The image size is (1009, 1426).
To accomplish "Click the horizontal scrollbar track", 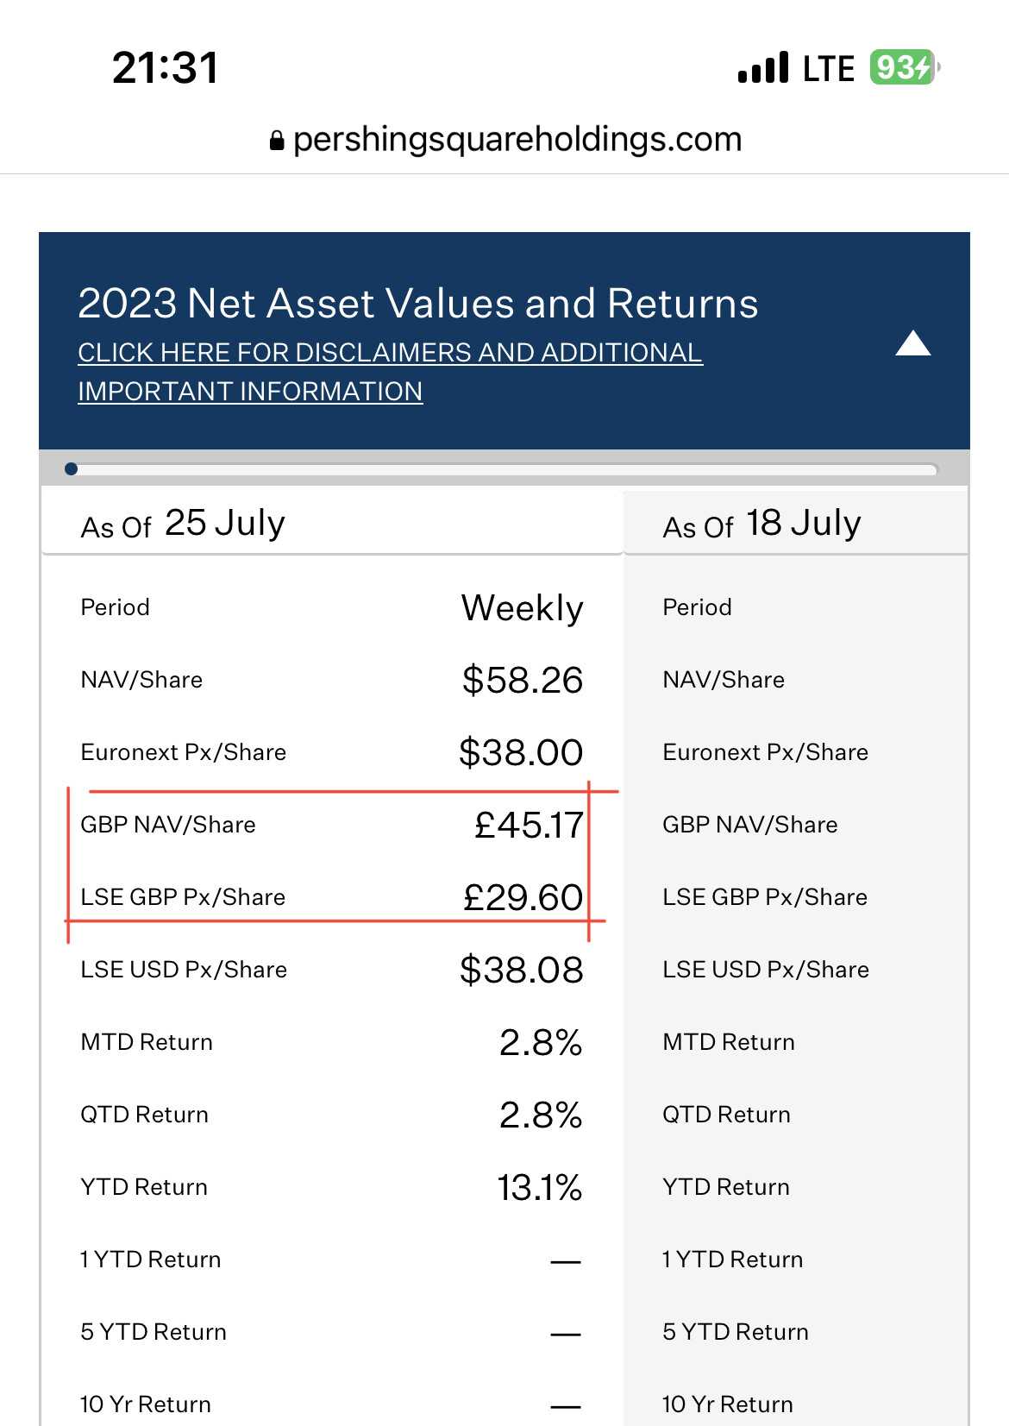I will (x=504, y=469).
